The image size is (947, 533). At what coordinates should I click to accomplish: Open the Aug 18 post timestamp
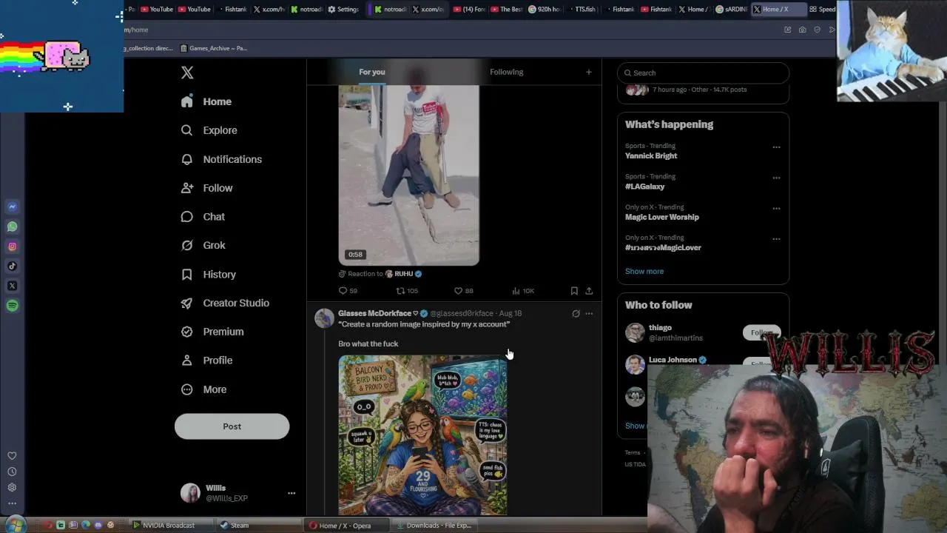510,313
